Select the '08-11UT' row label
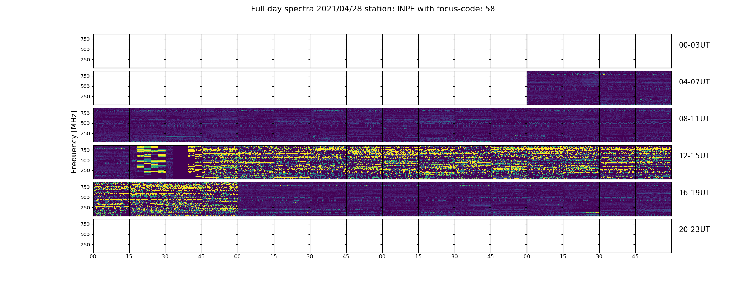The height and width of the screenshot is (284, 746). click(x=694, y=119)
